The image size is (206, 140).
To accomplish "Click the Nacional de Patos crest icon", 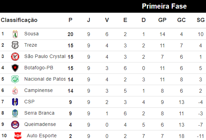I will pos(15,79).
